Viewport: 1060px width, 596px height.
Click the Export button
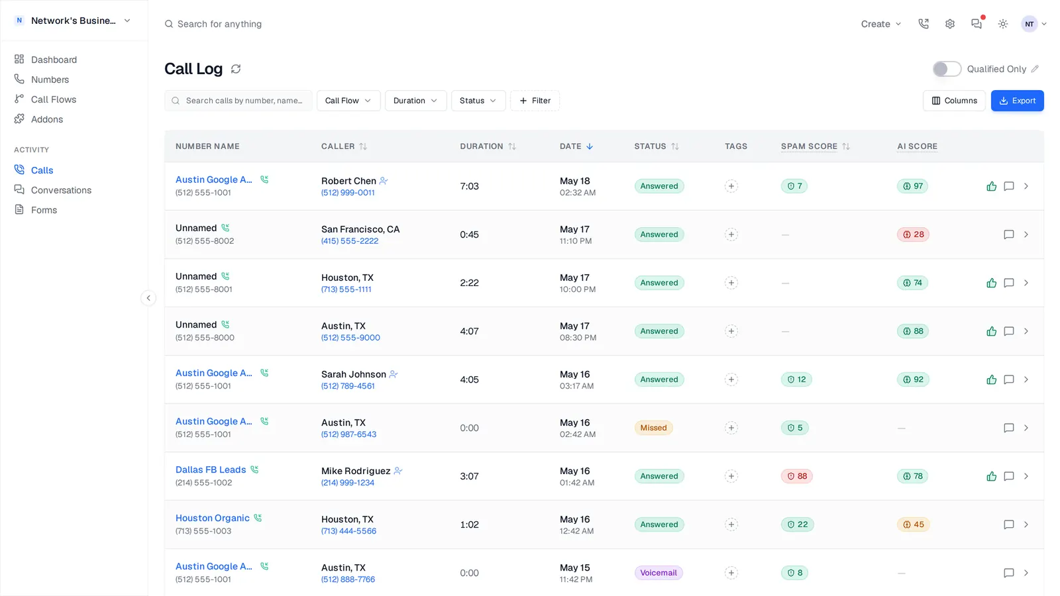[x=1017, y=101]
